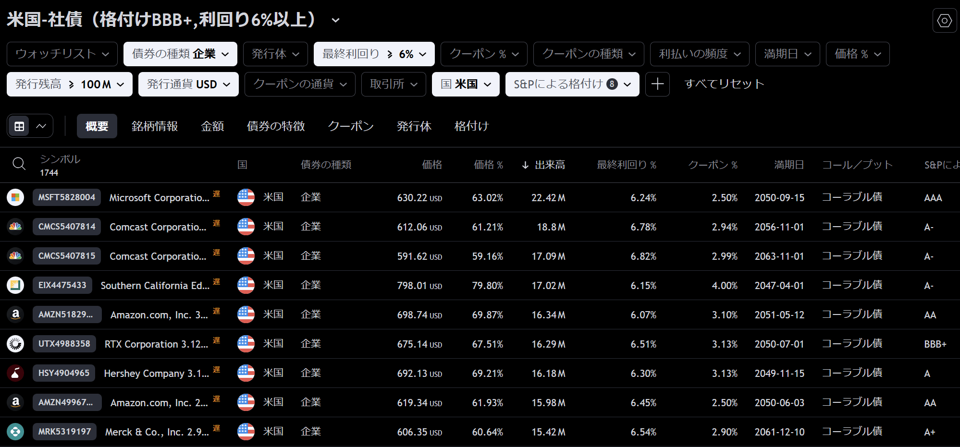The image size is (960, 447).
Task: Click the search magnifier icon in table header
Action: pos(19,164)
